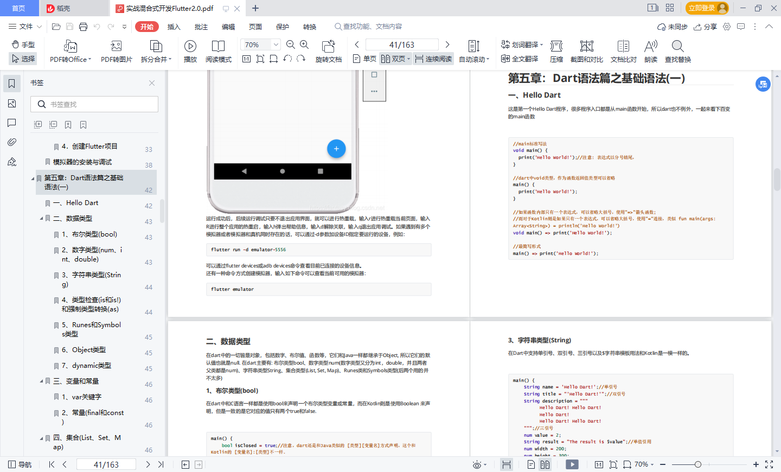The image size is (781, 472).
Task: Open the 拆分合并 split merge dropdown
Action: [x=156, y=52]
